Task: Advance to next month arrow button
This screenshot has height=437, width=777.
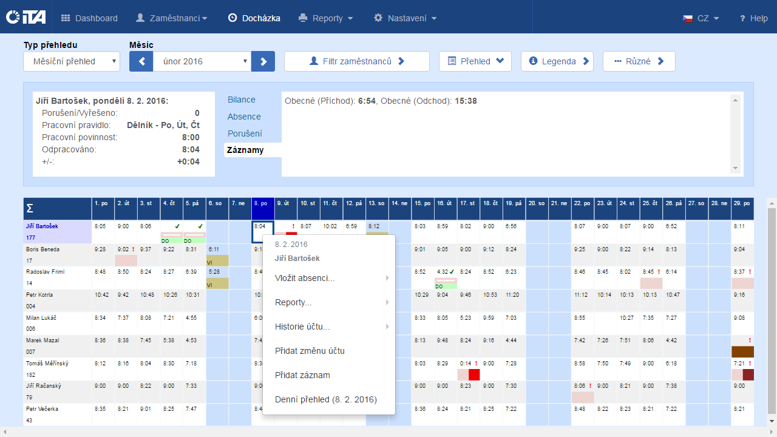Action: point(263,61)
